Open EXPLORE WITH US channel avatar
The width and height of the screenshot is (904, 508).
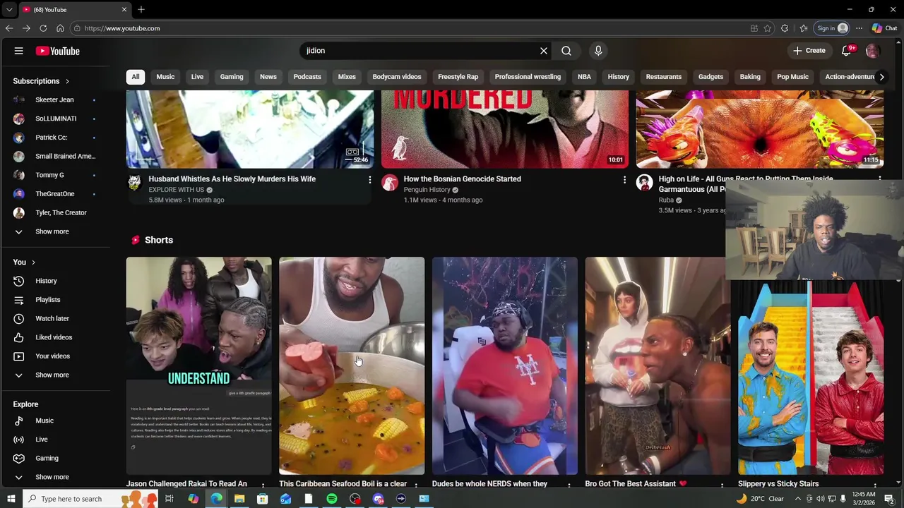[134, 183]
